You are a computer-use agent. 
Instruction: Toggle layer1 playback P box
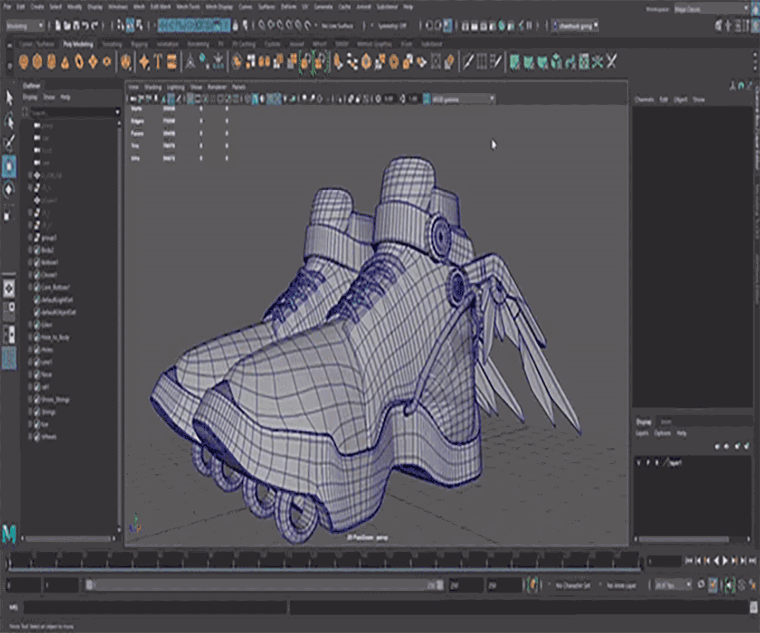coord(648,463)
